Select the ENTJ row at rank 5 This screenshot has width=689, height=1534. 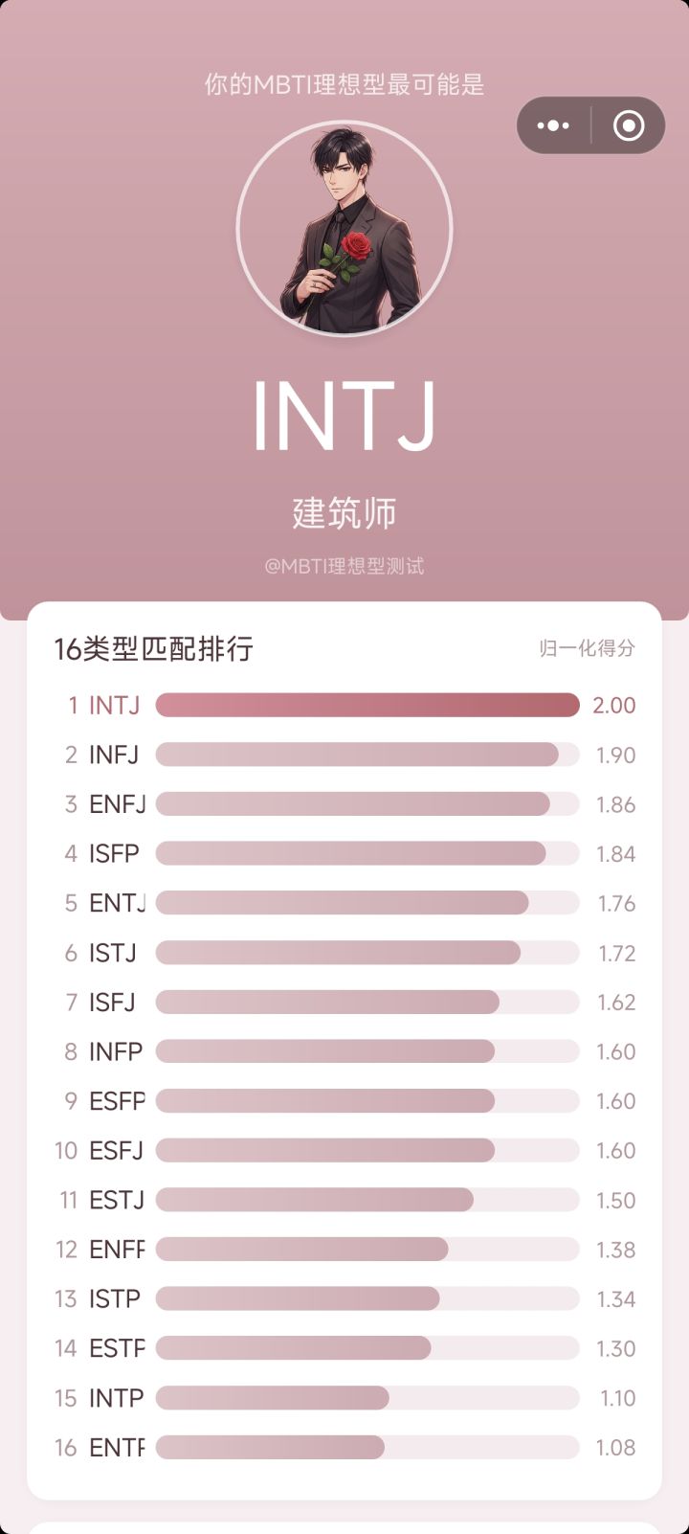[118, 904]
